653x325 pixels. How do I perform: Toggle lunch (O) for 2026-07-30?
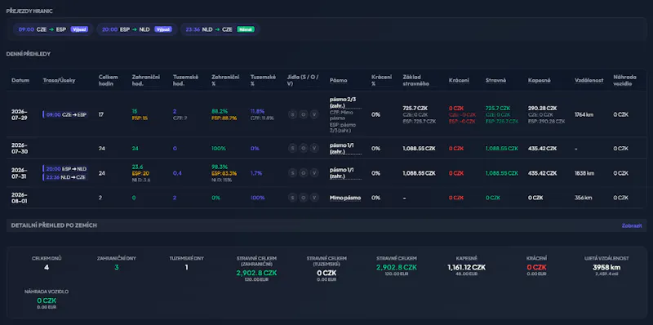[x=303, y=149]
